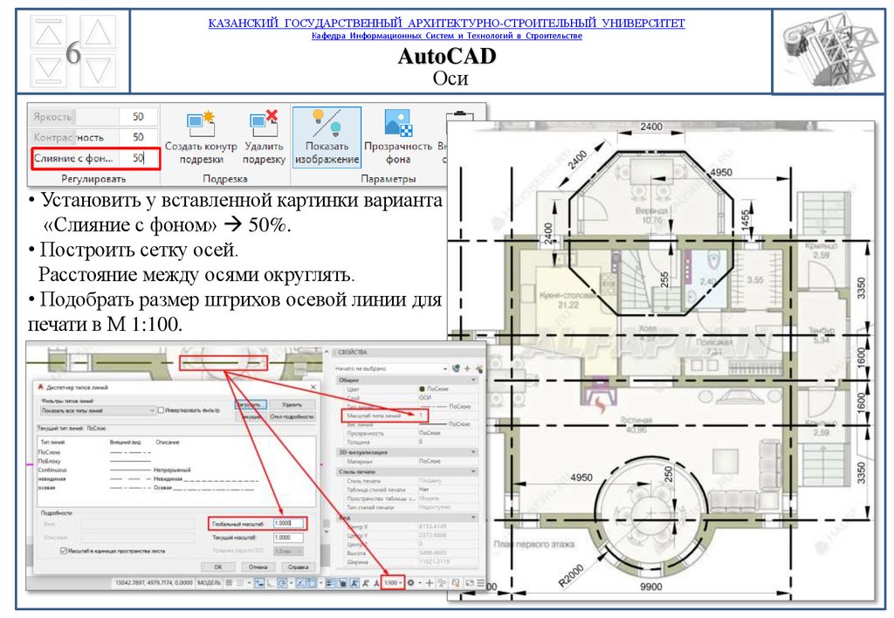This screenshot has width=894, height=618.
Task: Open the Ничего не выбрано selection dropdown
Action: [x=391, y=369]
